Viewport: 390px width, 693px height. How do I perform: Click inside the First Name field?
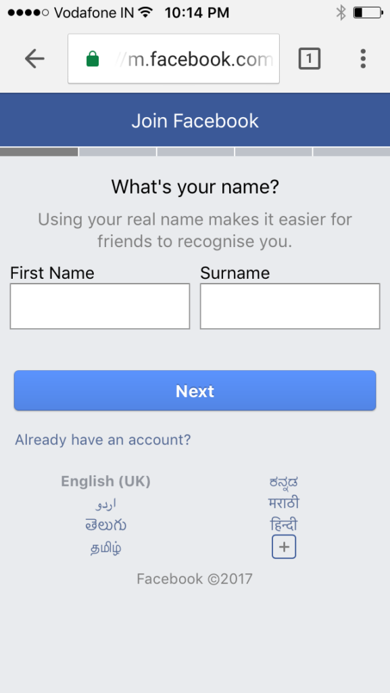[x=99, y=306]
